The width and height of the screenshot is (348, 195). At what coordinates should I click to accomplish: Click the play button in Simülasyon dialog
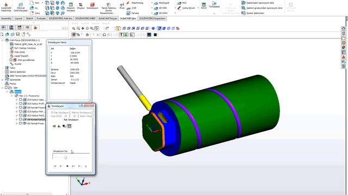[61, 166]
